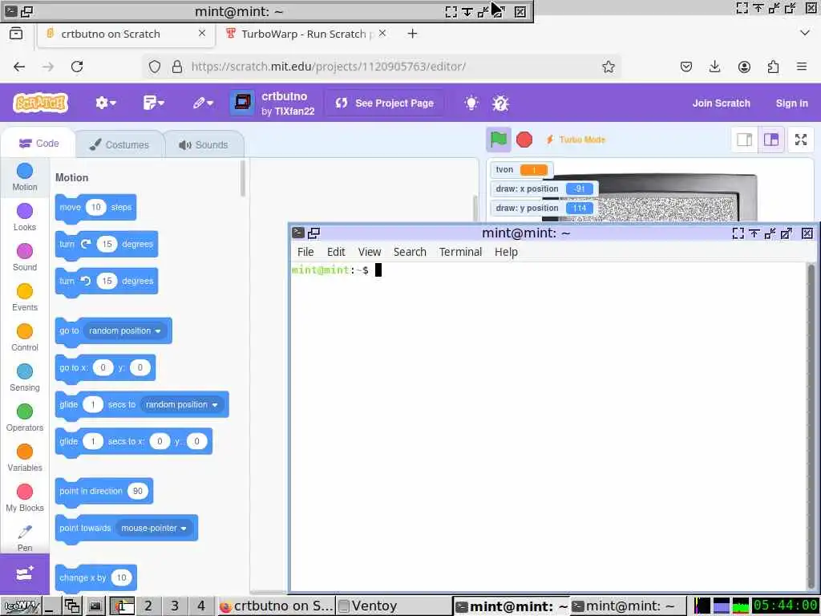The image size is (821, 616).
Task: Switch to the Sounds tab
Action: click(x=204, y=144)
